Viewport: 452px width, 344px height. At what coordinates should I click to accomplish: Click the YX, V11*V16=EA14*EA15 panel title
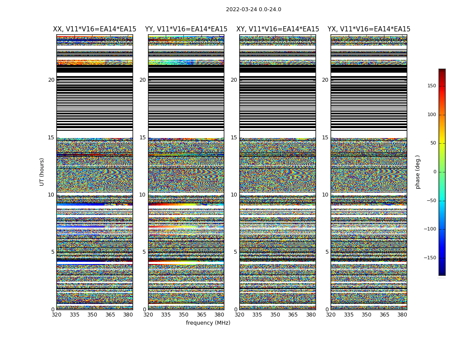pyautogui.click(x=368, y=29)
